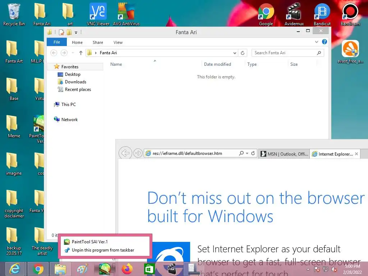This screenshot has height=276, width=368.
Task: Show hidden tray icons arrow
Action: [x=308, y=270]
